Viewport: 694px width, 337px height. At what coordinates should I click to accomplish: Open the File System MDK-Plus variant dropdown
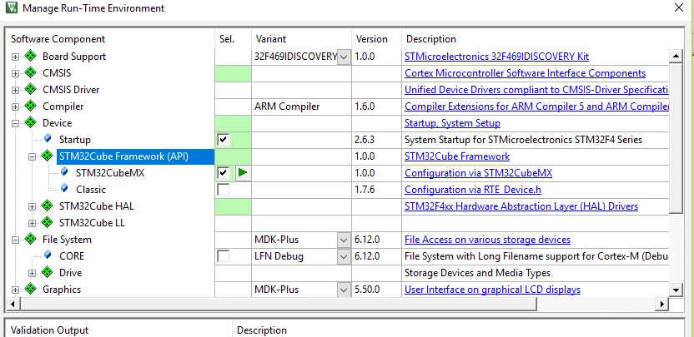pyautogui.click(x=344, y=240)
